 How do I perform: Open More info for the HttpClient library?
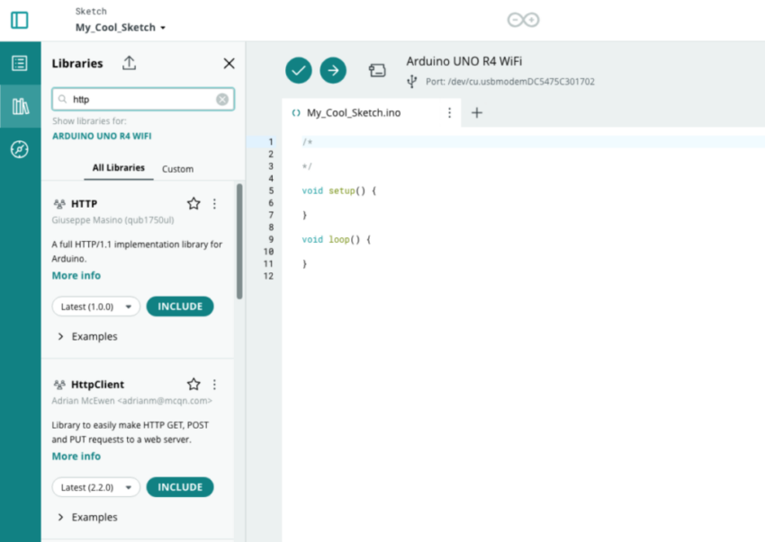[x=76, y=456]
